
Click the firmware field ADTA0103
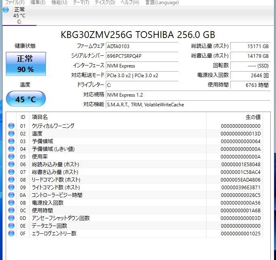coord(142,47)
